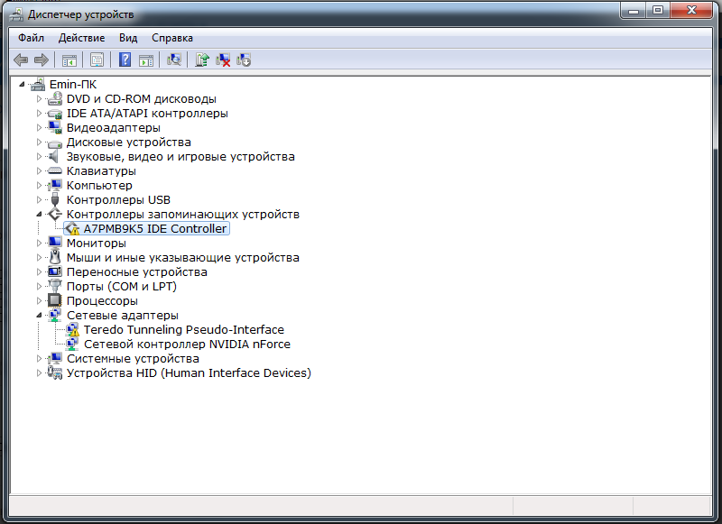This screenshot has width=722, height=524.
Task: Toggle the console tree pane icon
Action: [69, 60]
